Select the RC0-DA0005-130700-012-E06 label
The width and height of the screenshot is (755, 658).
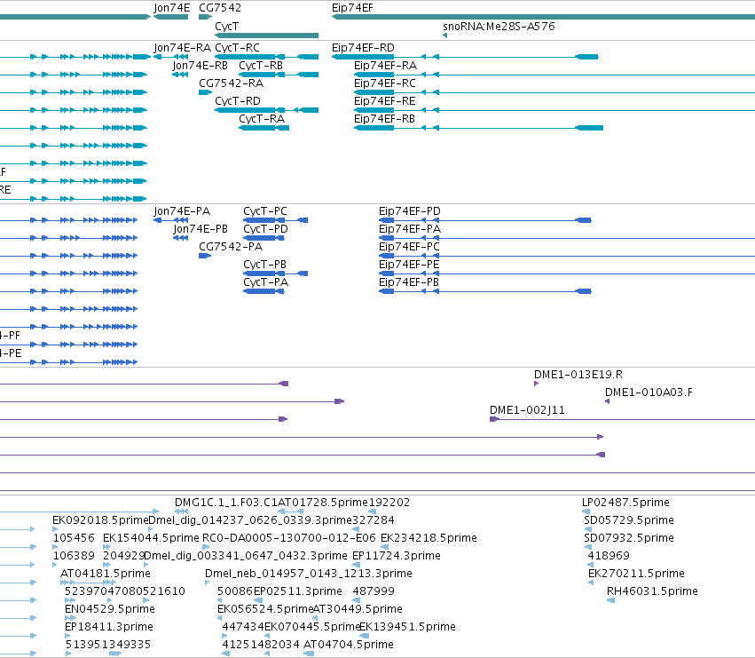point(289,538)
